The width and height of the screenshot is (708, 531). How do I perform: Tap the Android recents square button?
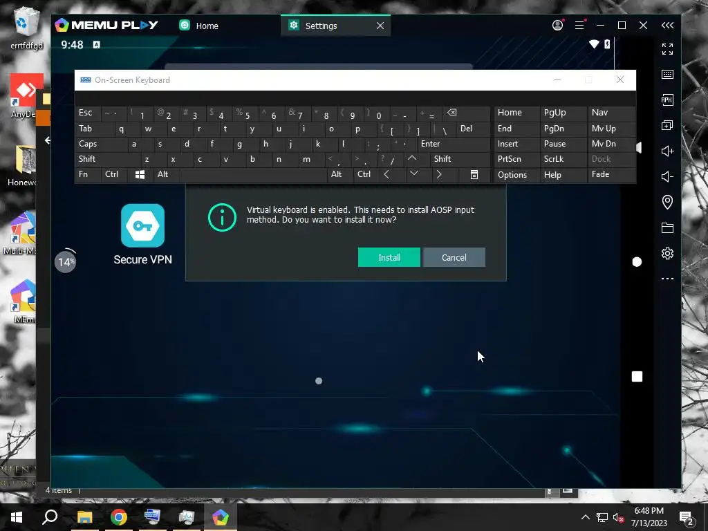[637, 377]
